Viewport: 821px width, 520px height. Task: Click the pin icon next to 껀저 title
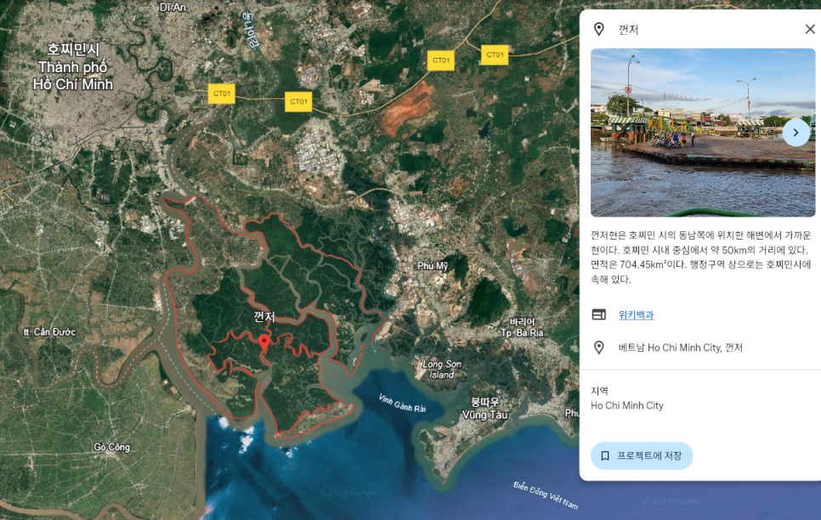(x=598, y=30)
